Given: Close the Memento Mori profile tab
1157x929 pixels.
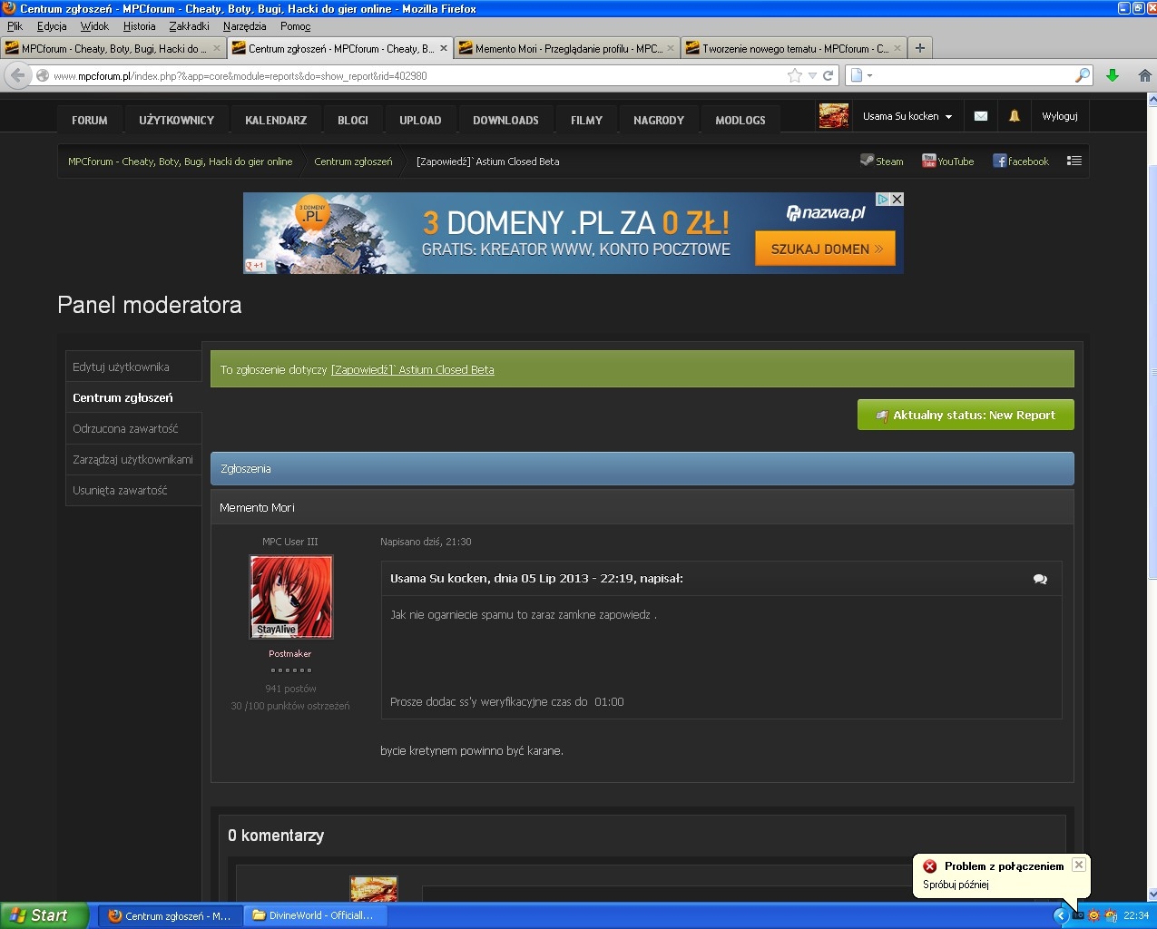Looking at the screenshot, I should pyautogui.click(x=671, y=48).
